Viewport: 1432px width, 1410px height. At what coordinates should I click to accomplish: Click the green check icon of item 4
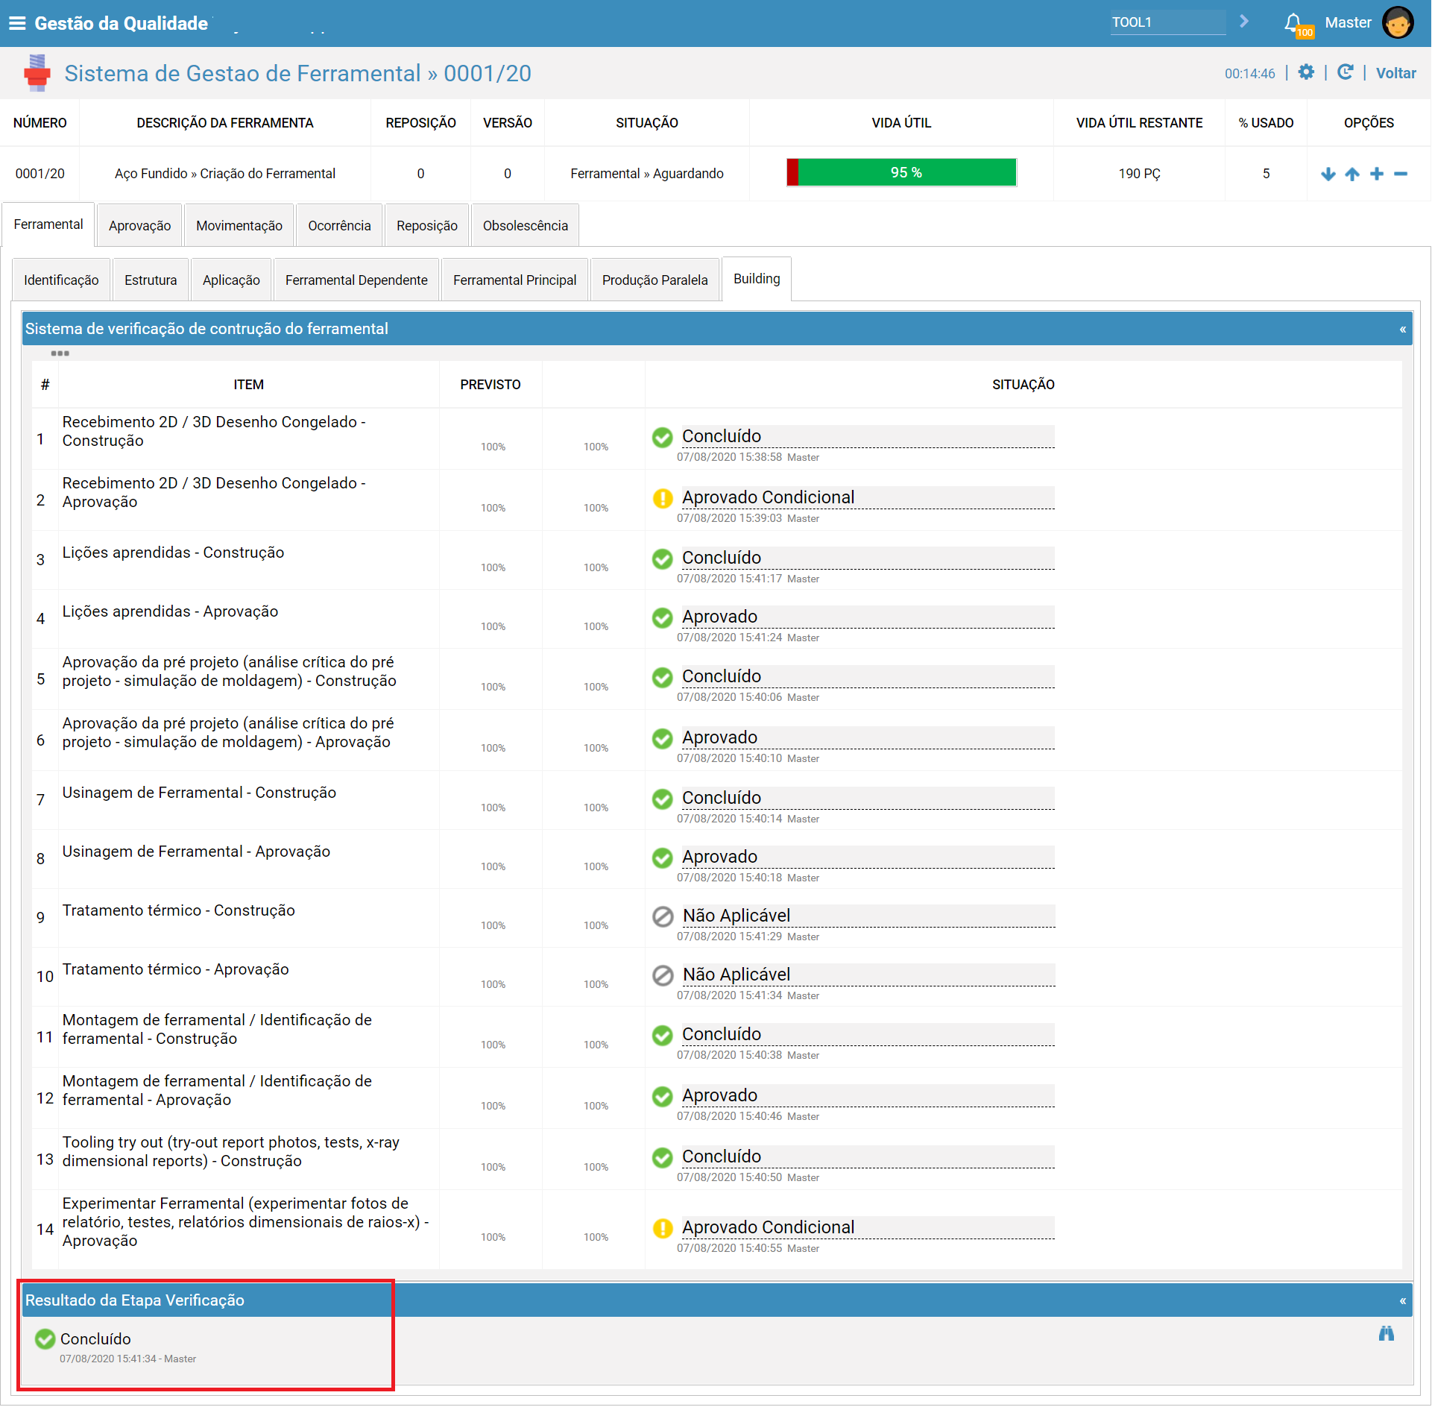tap(662, 618)
